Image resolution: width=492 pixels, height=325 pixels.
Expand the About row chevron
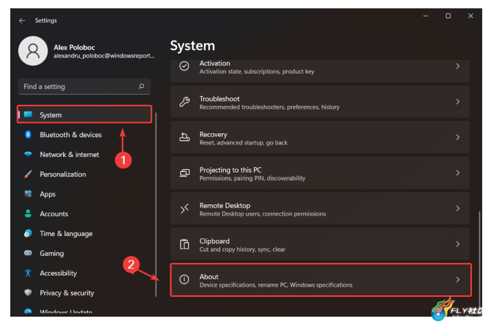[x=458, y=279]
